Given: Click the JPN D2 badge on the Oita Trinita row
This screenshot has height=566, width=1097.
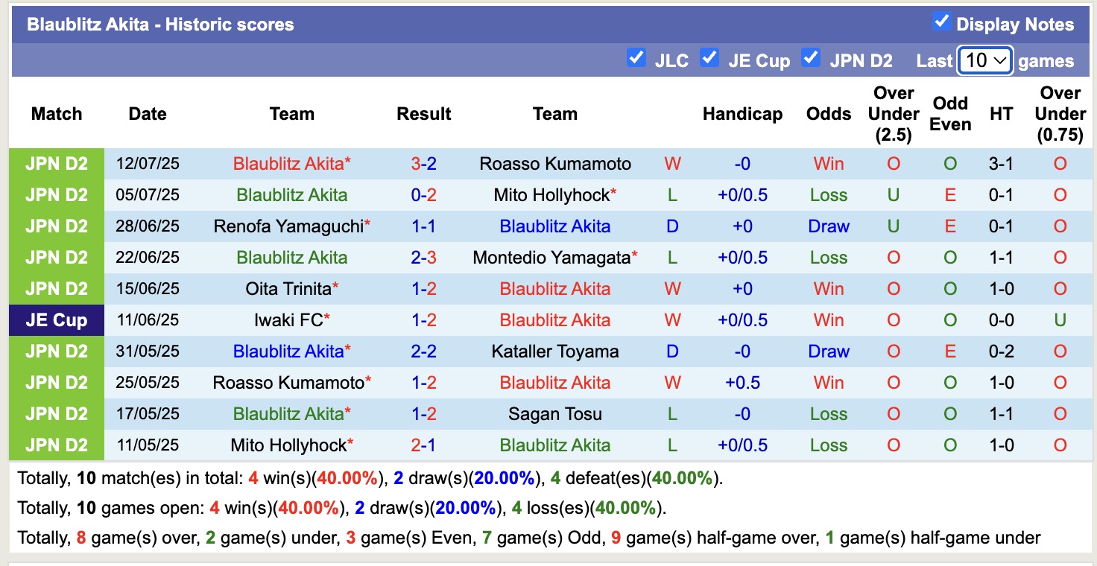Looking at the screenshot, I should coord(56,289).
